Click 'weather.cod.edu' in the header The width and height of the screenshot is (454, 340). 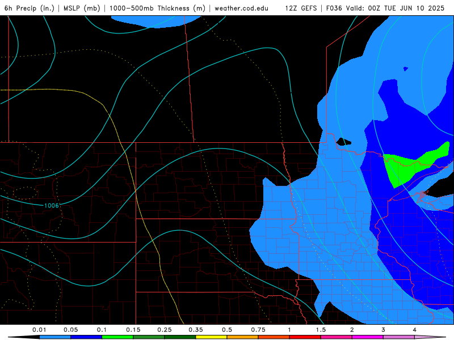[241, 8]
